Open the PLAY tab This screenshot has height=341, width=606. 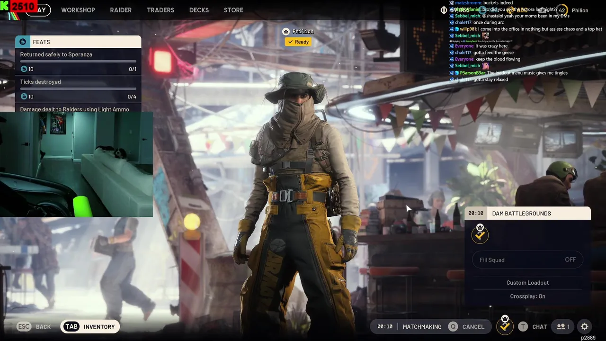point(38,10)
